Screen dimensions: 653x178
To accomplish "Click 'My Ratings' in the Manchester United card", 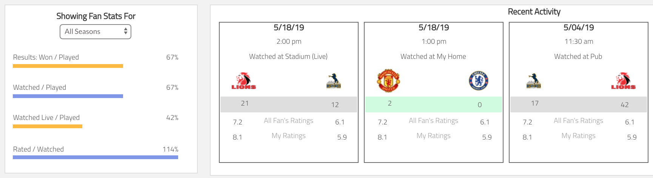I will pos(433,136).
